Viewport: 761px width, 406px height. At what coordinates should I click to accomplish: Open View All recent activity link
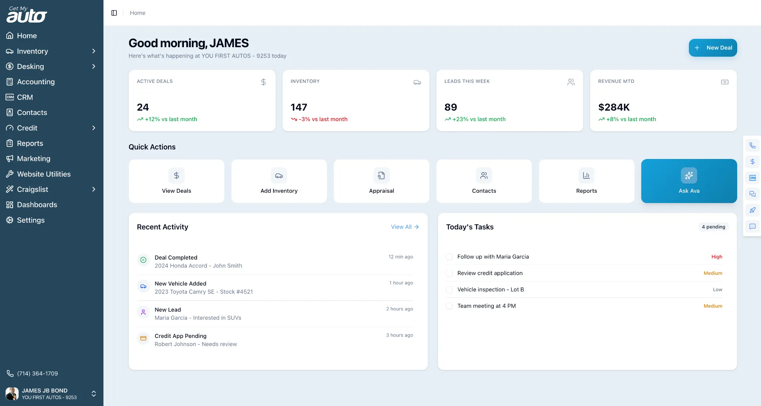click(x=405, y=227)
